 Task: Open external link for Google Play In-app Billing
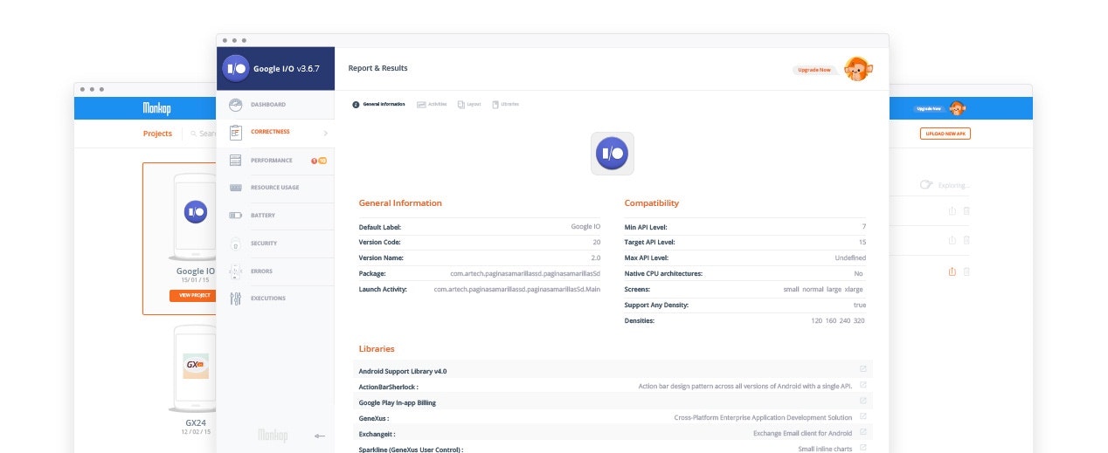click(x=863, y=401)
